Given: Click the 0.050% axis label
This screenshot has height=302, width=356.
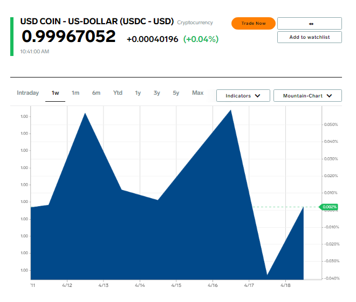Looking at the screenshot, I should [x=331, y=124].
